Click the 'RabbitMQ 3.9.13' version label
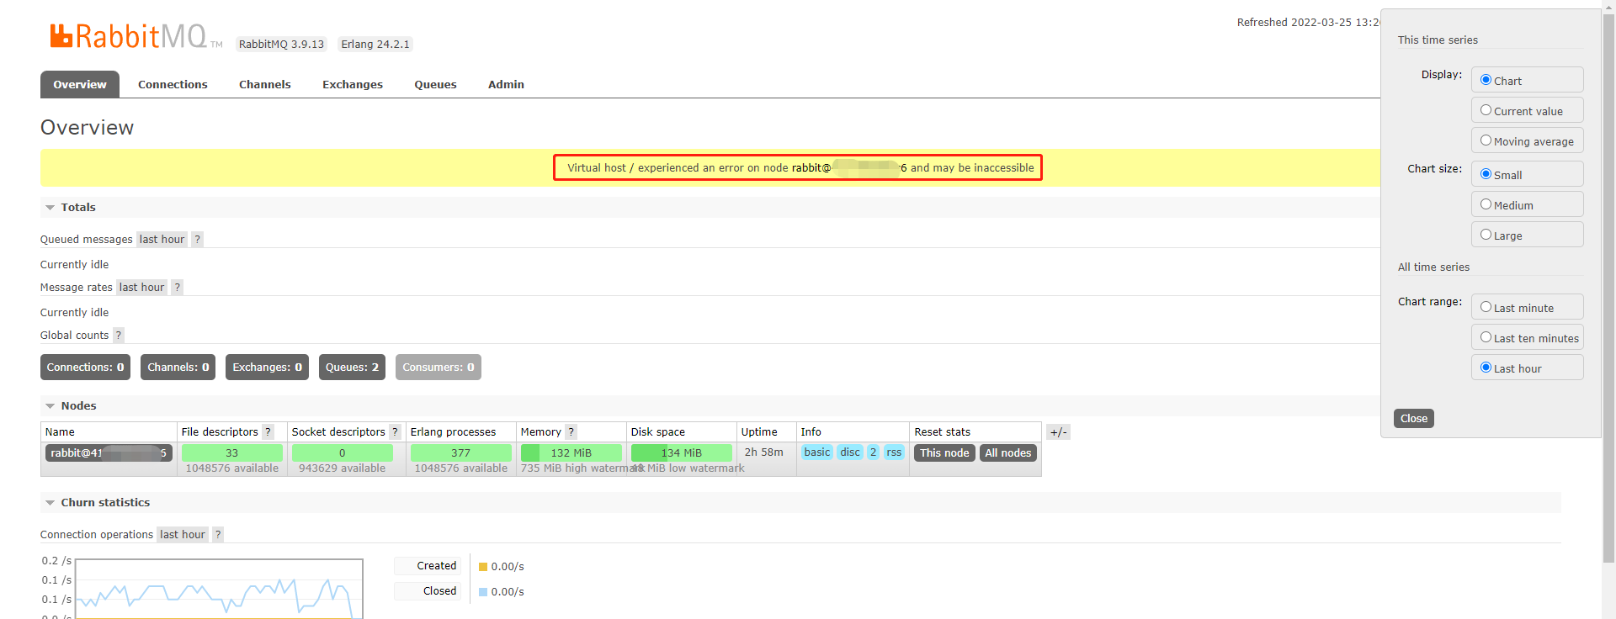1616x619 pixels. tap(281, 45)
